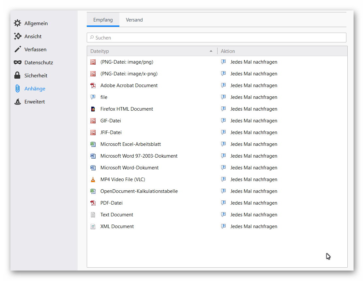Viewport: 364px width, 281px height.
Task: Click the VLC cone icon for MP4 Video File
Action: click(93, 180)
